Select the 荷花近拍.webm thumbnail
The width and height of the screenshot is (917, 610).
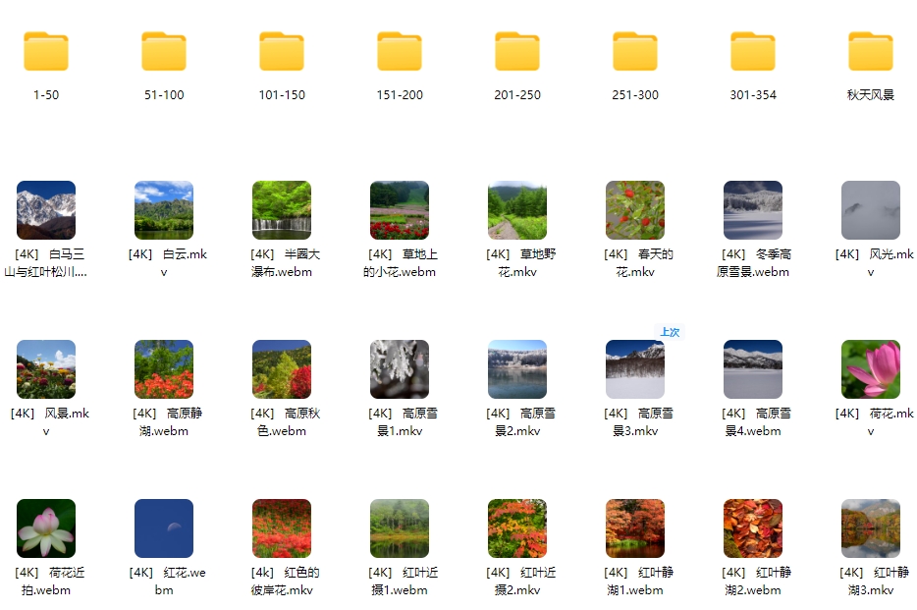pyautogui.click(x=46, y=528)
